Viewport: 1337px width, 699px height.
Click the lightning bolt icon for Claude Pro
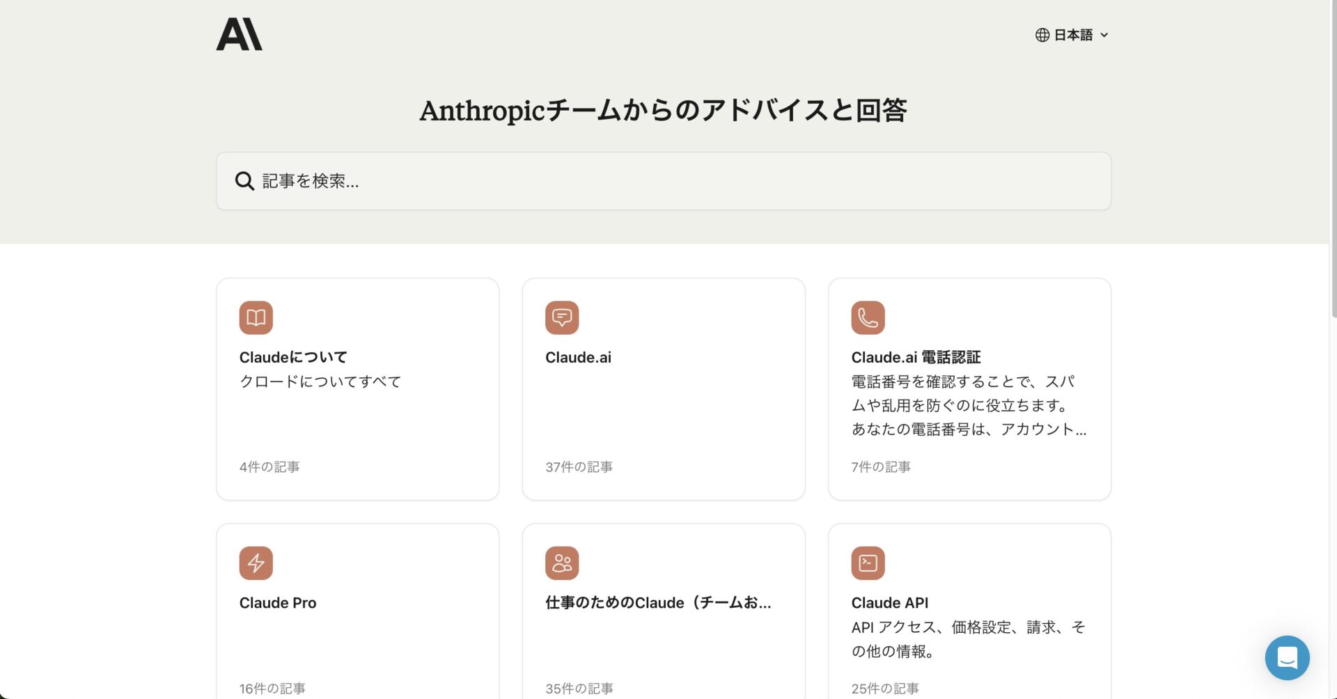256,563
